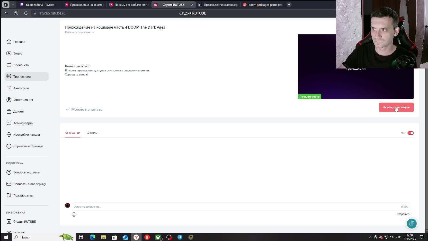Open the tab list dropdown arrow
The image size is (428, 241).
coord(13,5)
